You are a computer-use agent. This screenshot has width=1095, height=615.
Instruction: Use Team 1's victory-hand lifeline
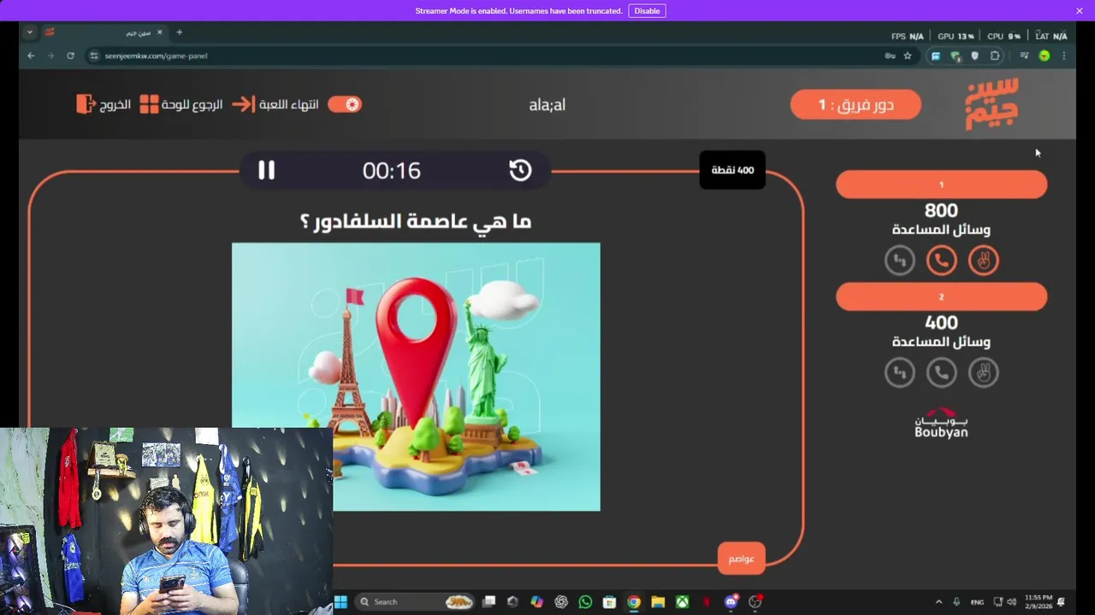coord(983,261)
